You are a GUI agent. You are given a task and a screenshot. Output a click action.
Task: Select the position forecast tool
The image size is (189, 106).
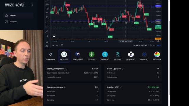point(47,22)
